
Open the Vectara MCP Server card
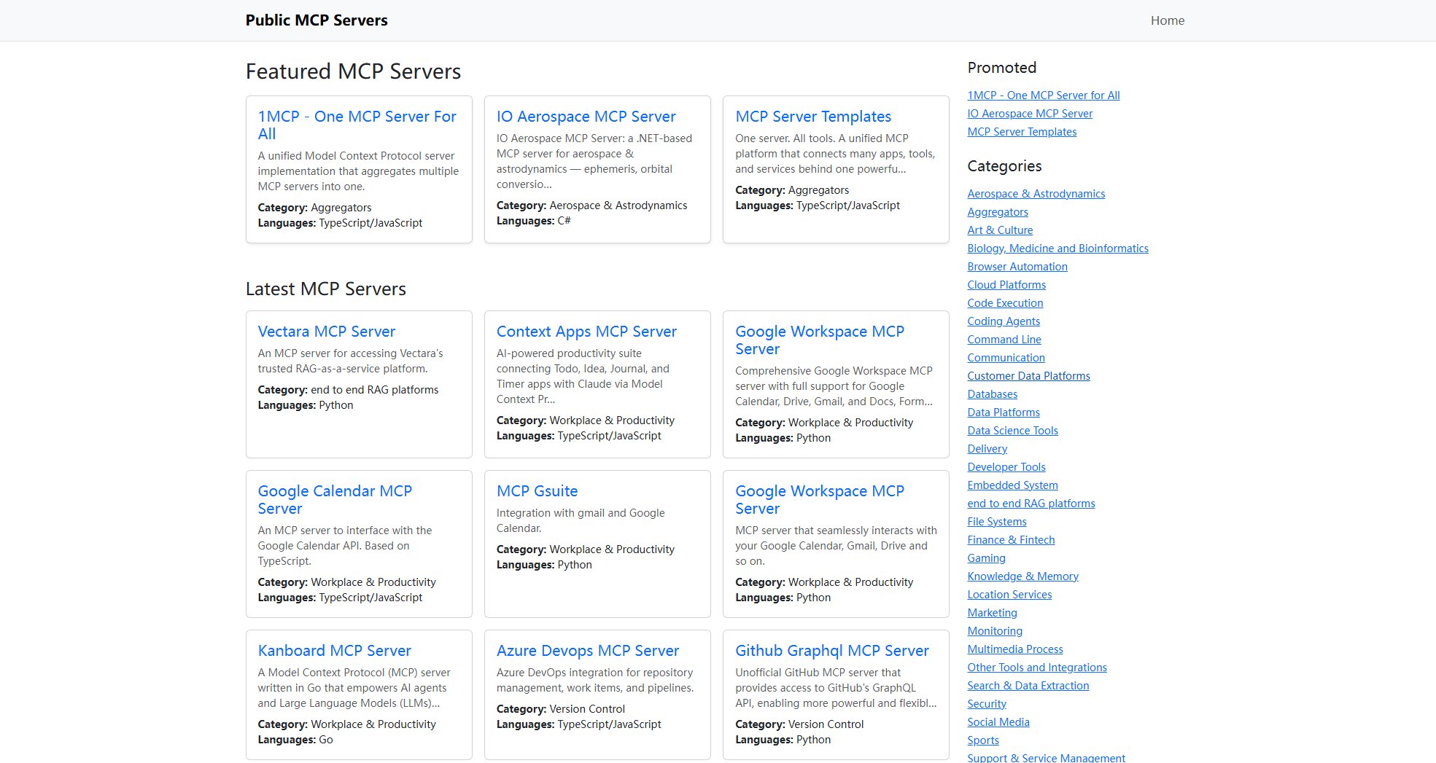click(326, 332)
